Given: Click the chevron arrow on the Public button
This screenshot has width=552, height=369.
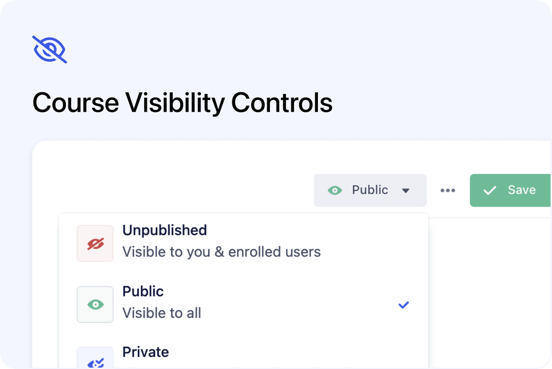Looking at the screenshot, I should (406, 190).
